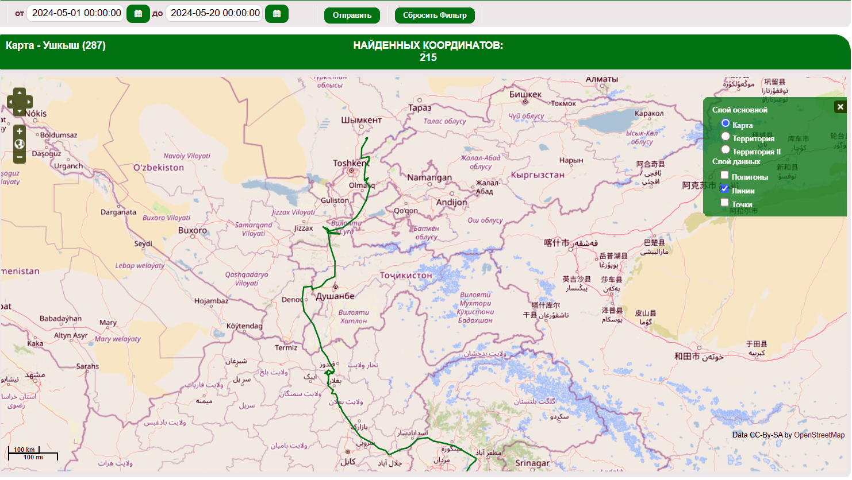
Task: Click the Сбросить Фильтр button
Action: click(435, 16)
